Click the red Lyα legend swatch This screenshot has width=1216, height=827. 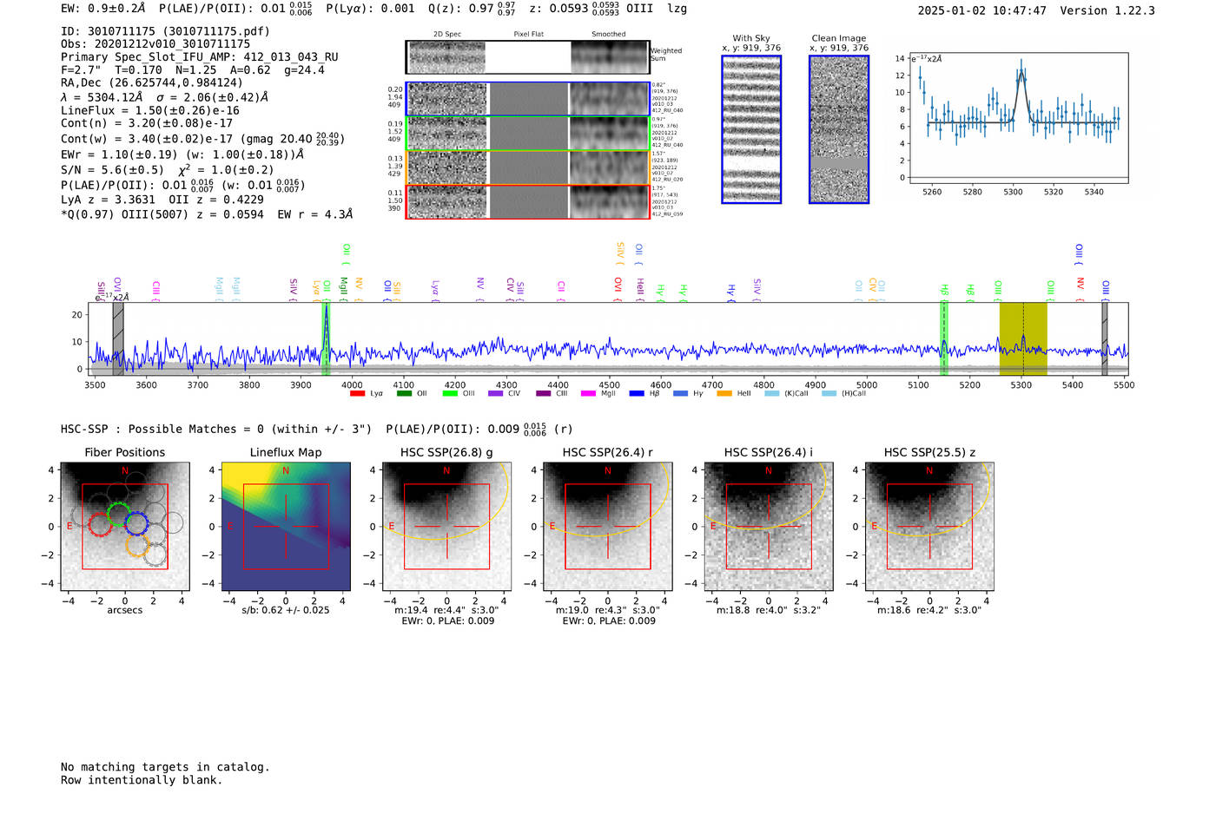[357, 394]
